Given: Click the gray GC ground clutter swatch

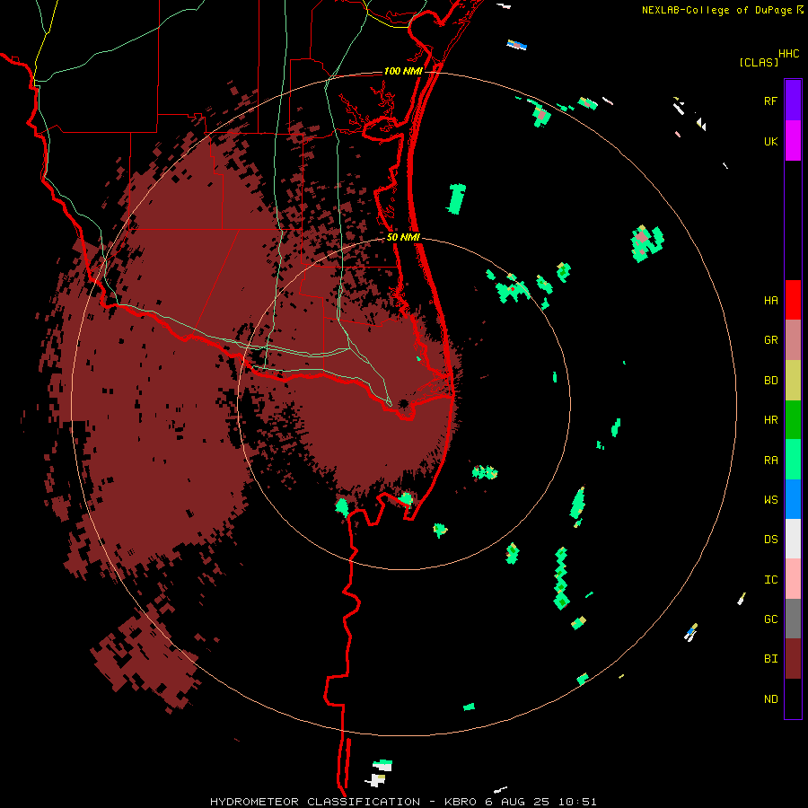Looking at the screenshot, I should 793,619.
